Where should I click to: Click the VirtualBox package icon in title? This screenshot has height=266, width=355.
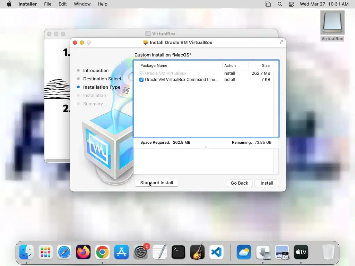[145, 43]
